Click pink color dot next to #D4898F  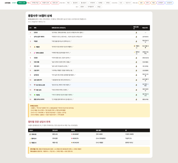pos(72,134)
